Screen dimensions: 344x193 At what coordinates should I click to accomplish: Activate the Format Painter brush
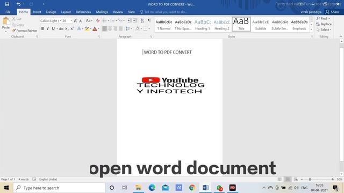(x=25, y=31)
